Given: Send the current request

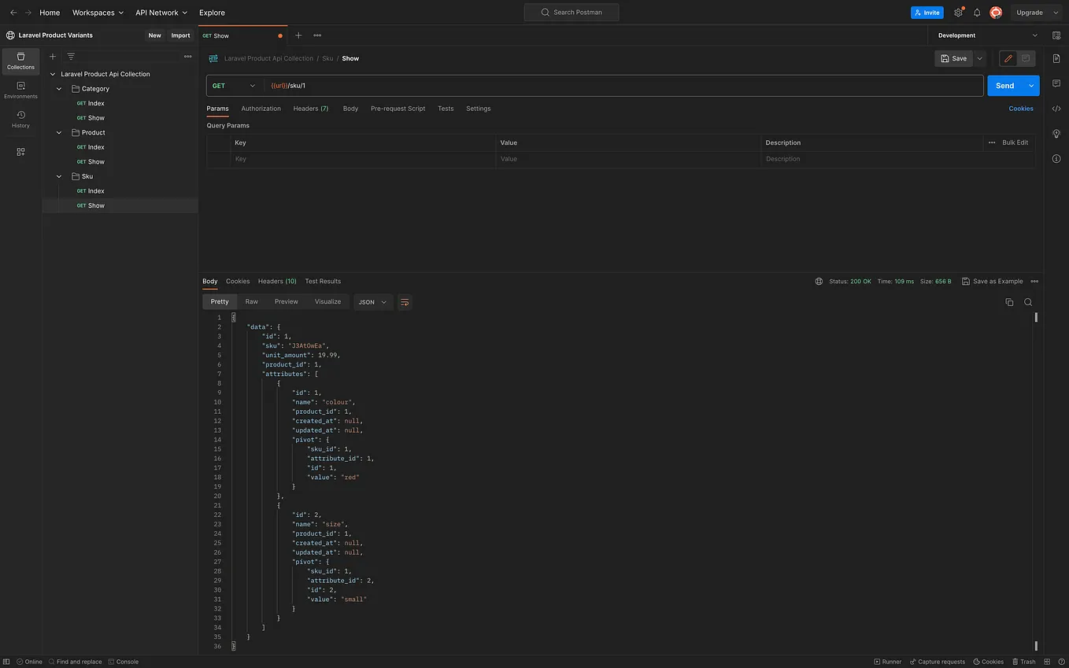Looking at the screenshot, I should click(x=1004, y=85).
